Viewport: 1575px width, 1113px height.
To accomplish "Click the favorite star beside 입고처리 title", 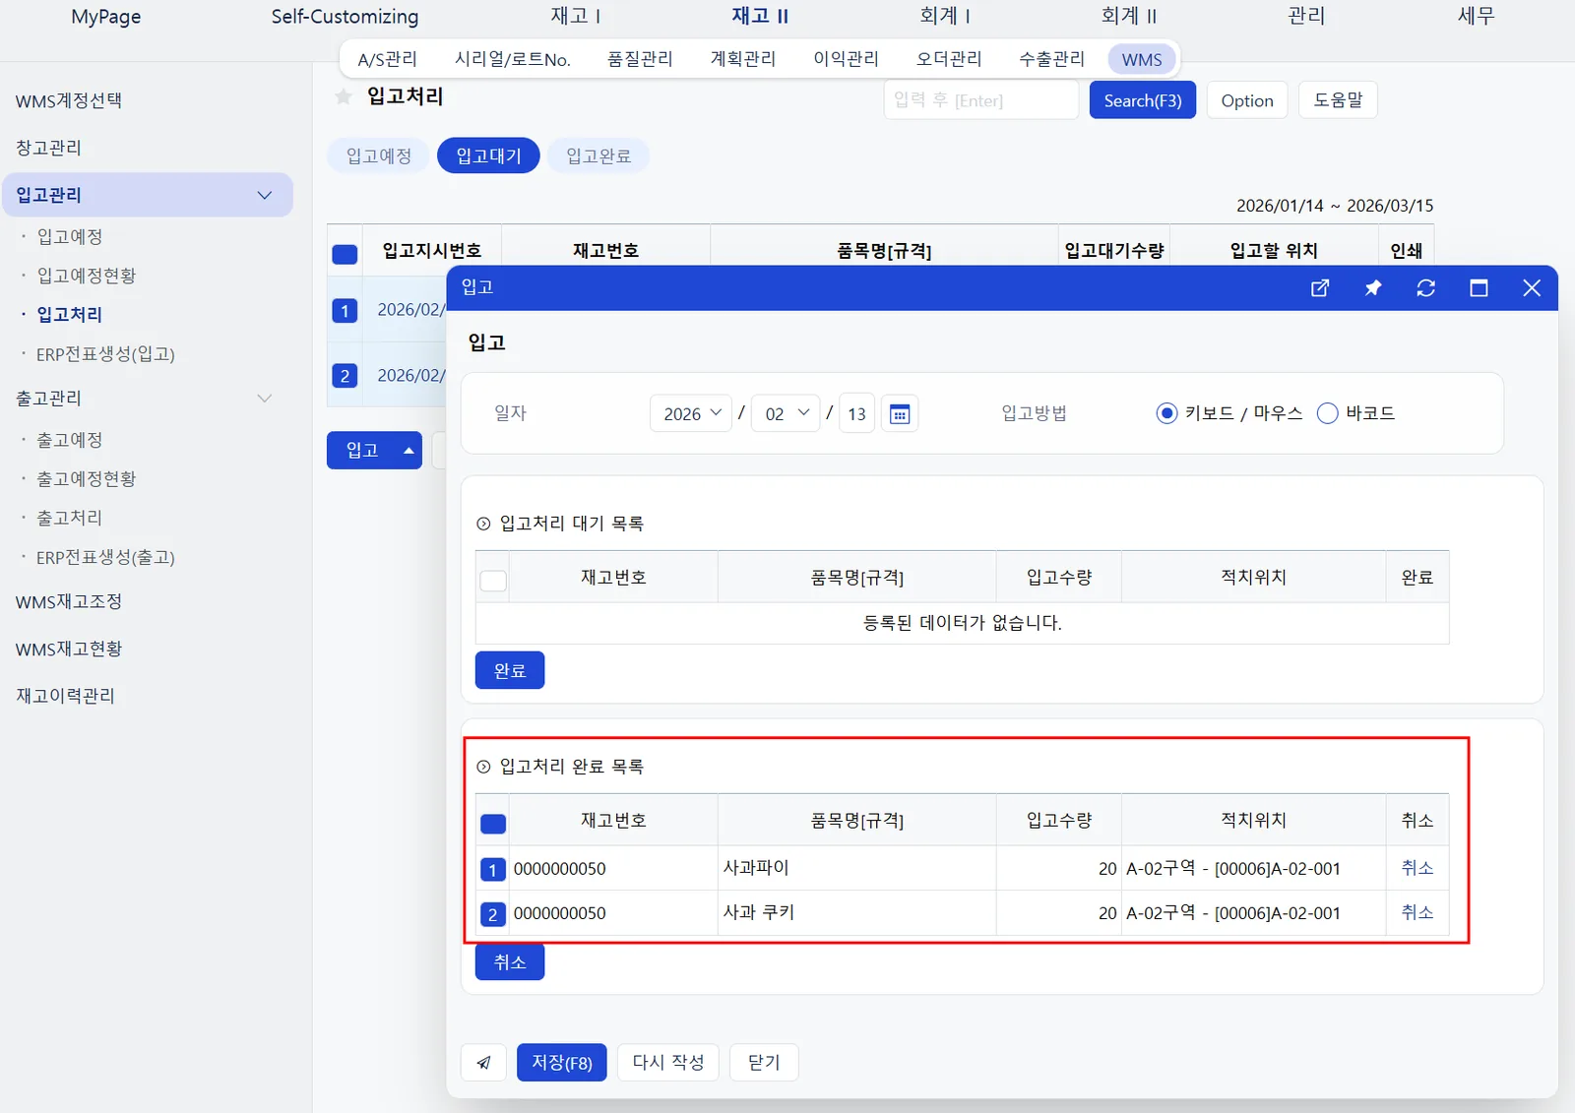I will pos(344,96).
